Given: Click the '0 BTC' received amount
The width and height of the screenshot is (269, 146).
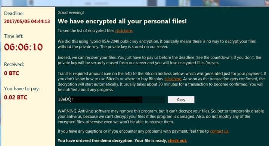Looking at the screenshot, I should pos(12,73).
